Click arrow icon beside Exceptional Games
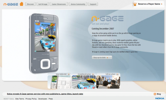Image resolution: width=166 pixels, height=100 pixels. pyautogui.click(x=93, y=74)
